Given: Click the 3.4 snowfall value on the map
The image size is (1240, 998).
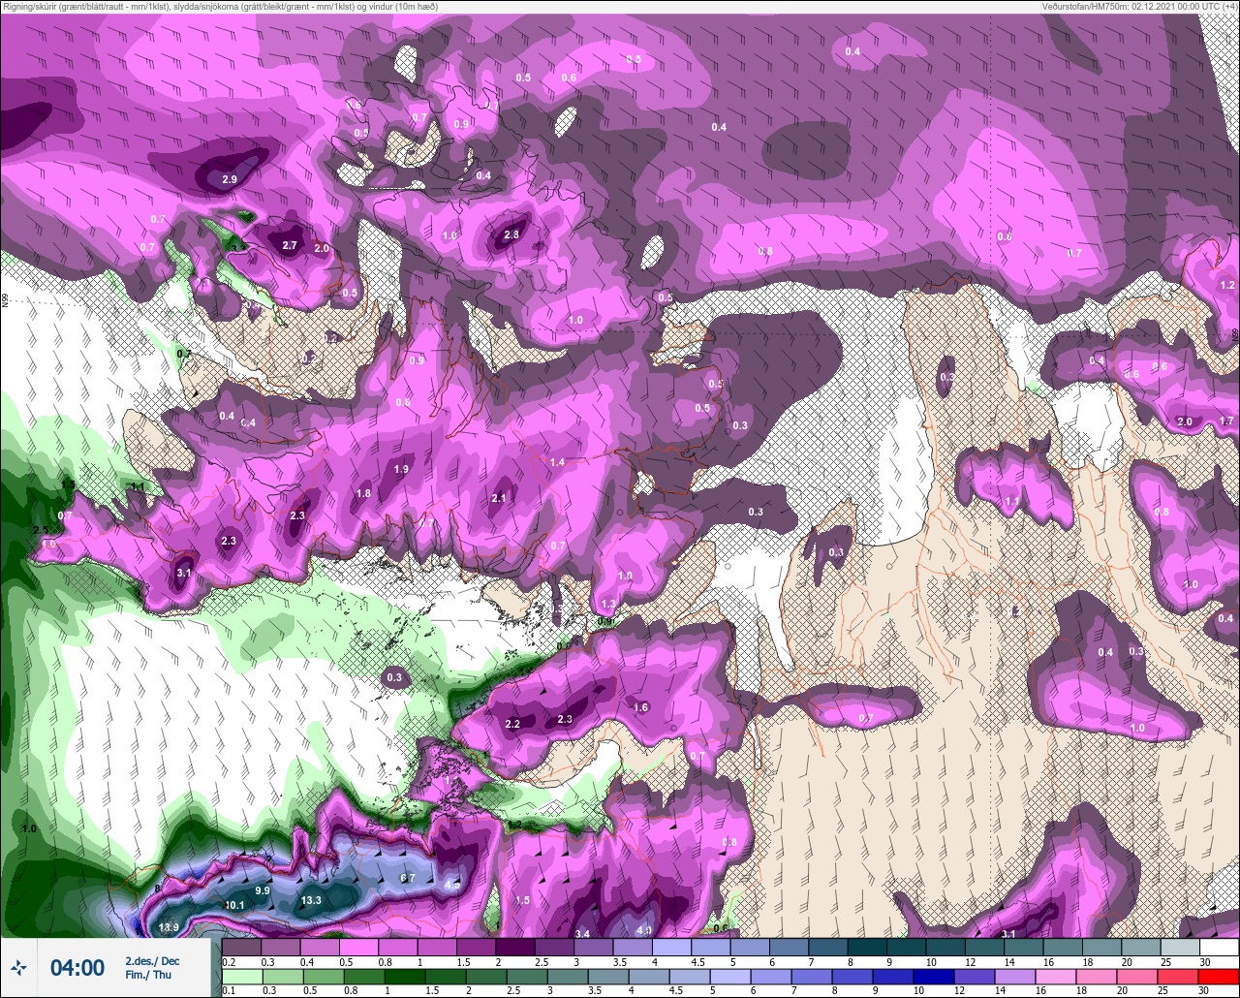Looking at the screenshot, I should pos(583,933).
